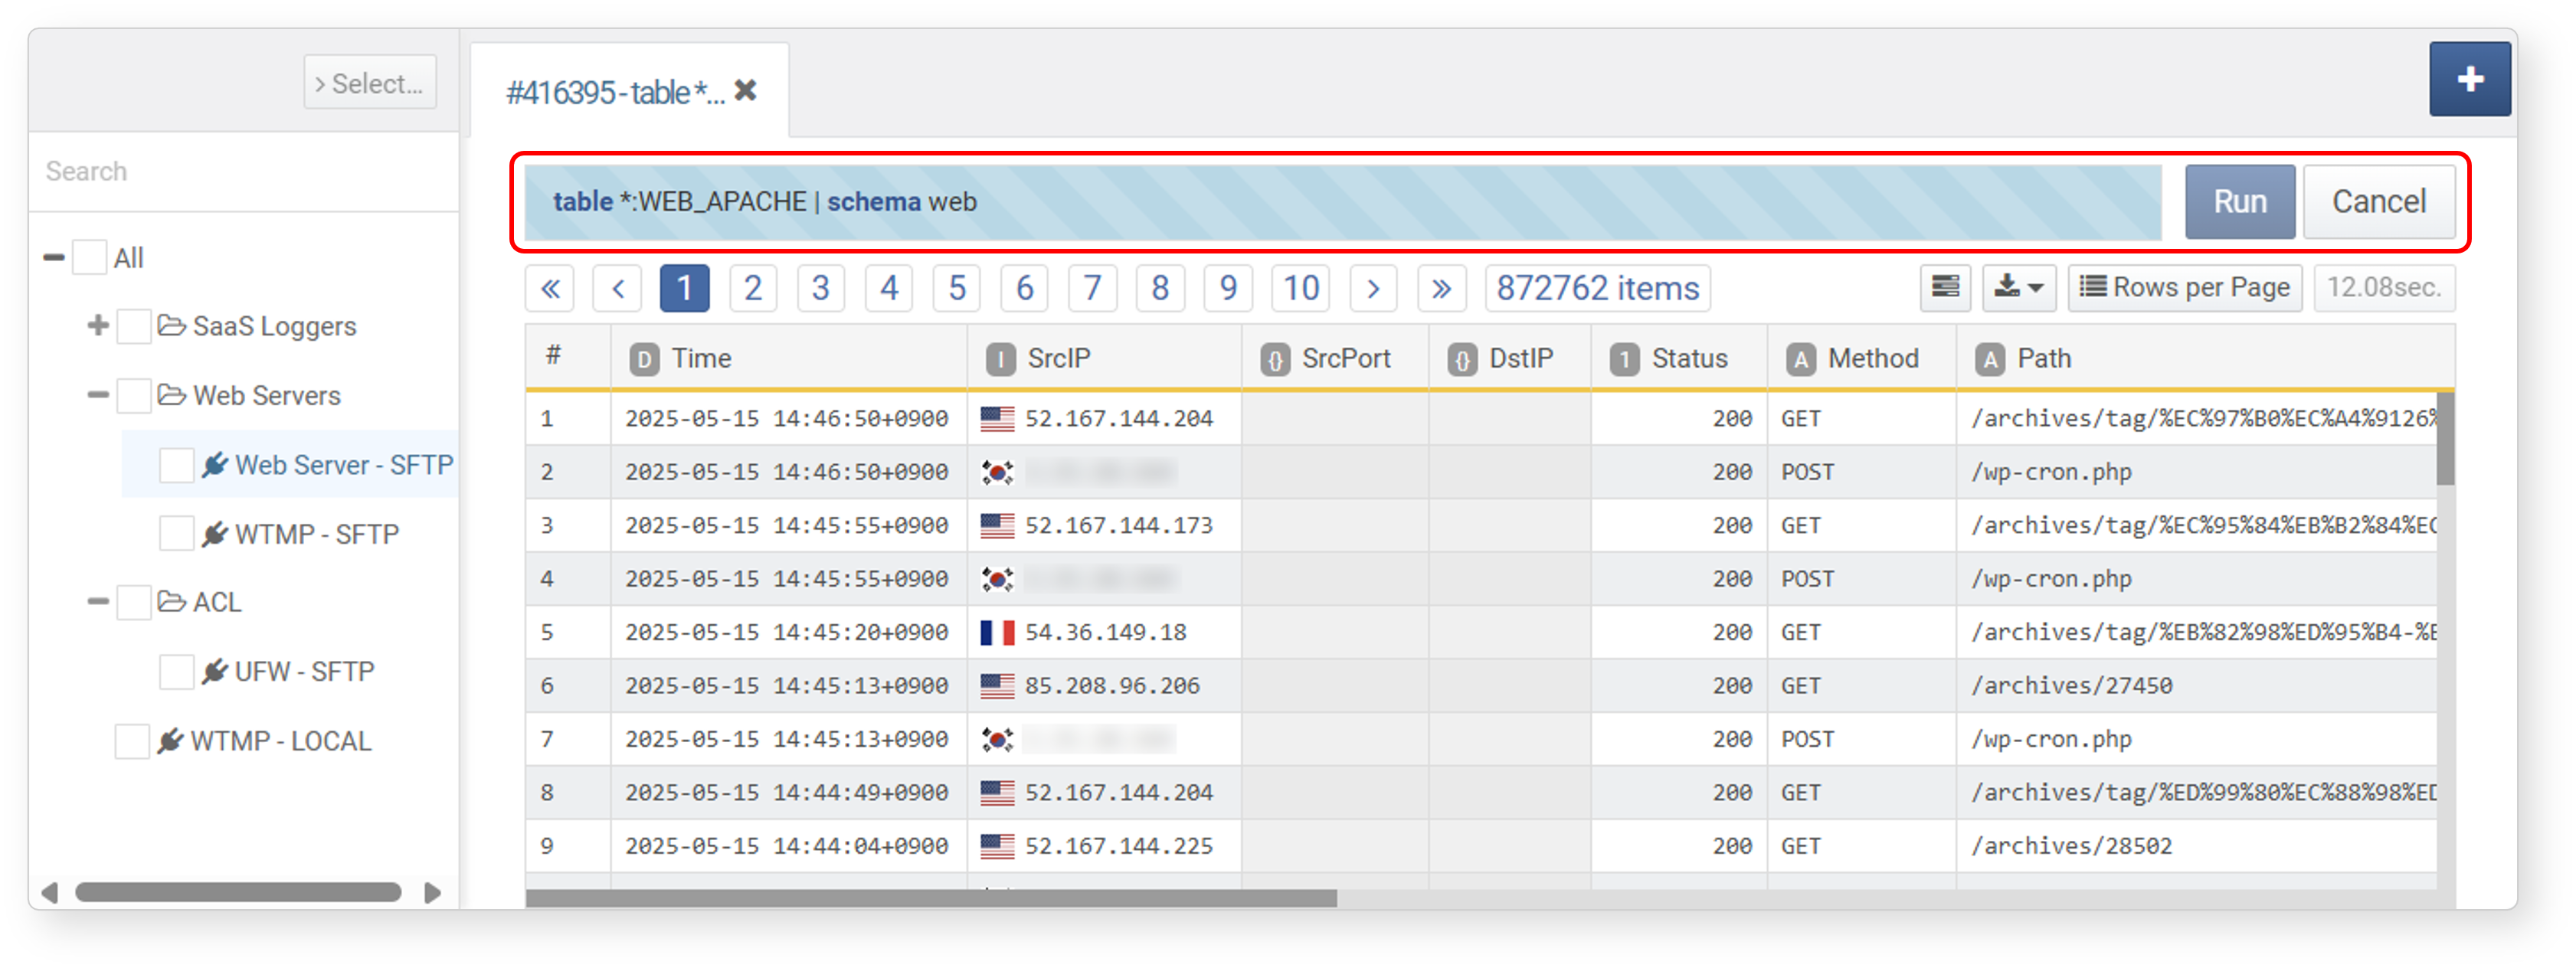2576x968 pixels.
Task: Click the 872762 items count
Action: pos(1597,289)
